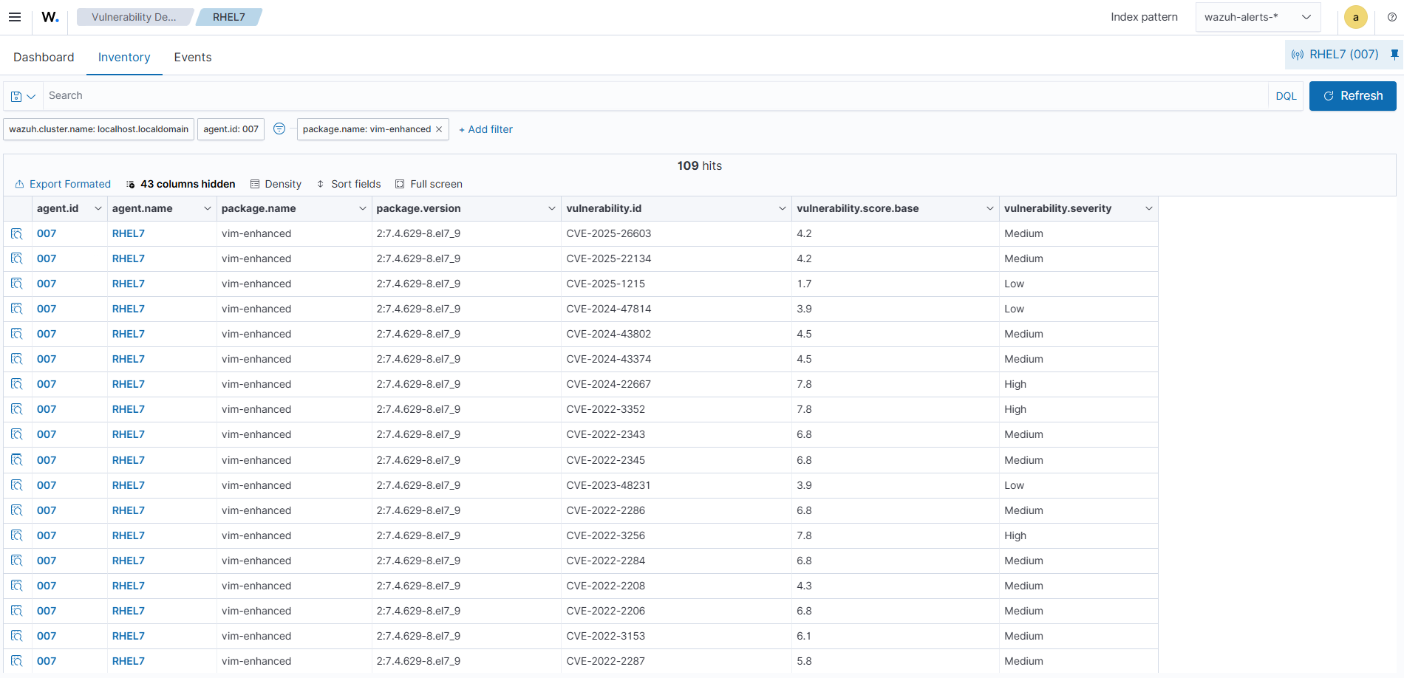The height and width of the screenshot is (678, 1404).
Task: Click the change all filters icon
Action: pyautogui.click(x=279, y=129)
